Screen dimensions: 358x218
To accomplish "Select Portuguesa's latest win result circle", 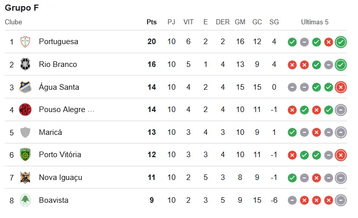I will (x=341, y=42).
